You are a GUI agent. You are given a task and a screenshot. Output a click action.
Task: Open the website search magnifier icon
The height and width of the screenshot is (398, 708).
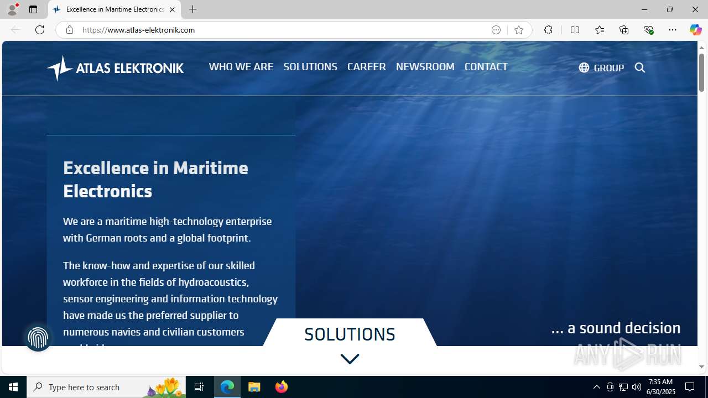coord(640,67)
